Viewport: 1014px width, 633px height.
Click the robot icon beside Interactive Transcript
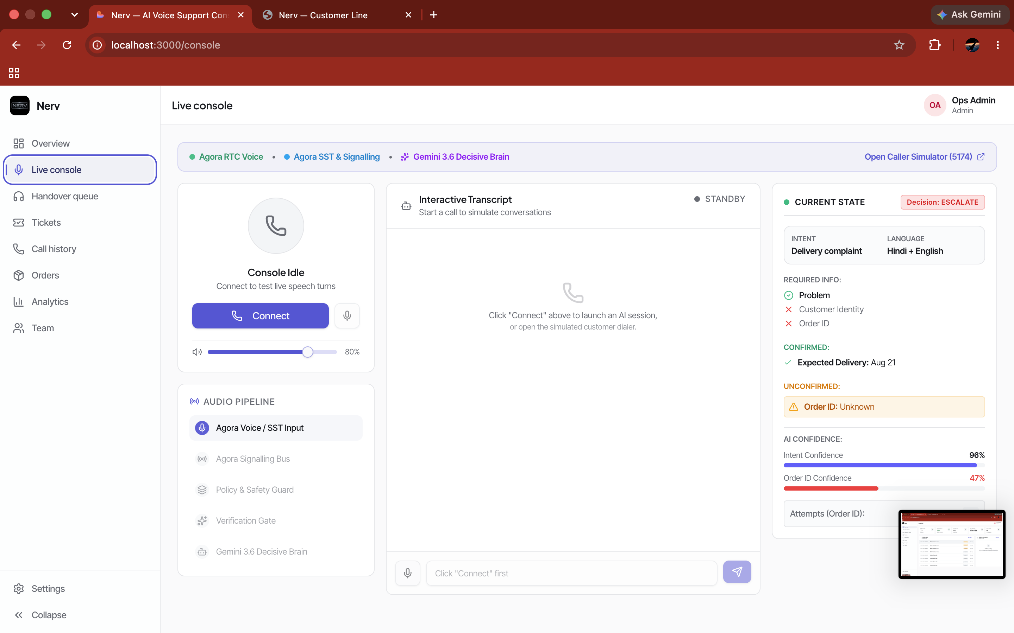(406, 206)
